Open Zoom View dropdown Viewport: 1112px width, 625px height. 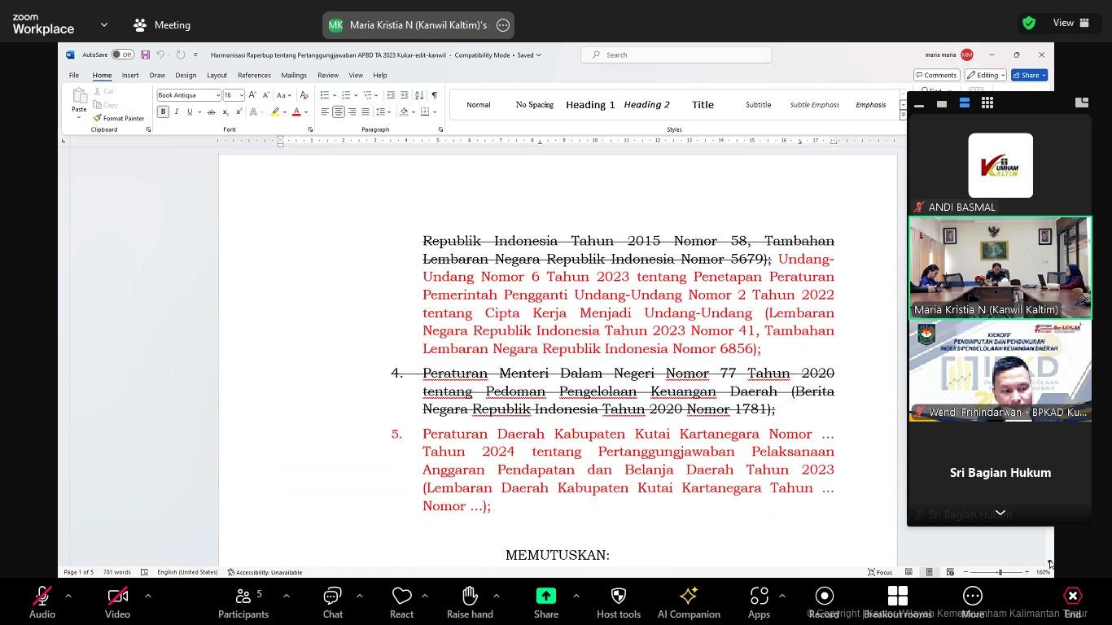1071,23
